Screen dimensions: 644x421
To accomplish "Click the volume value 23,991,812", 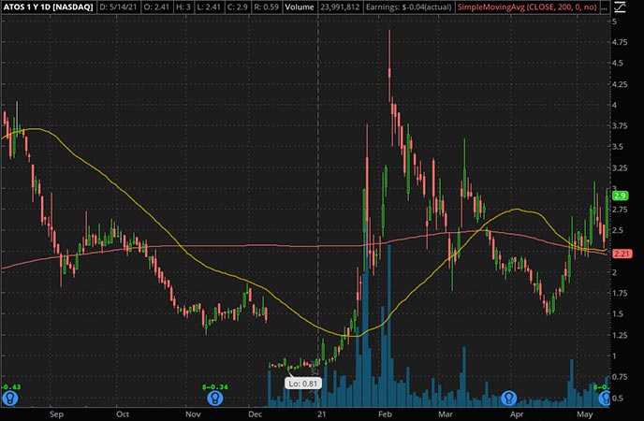I will 340,7.
